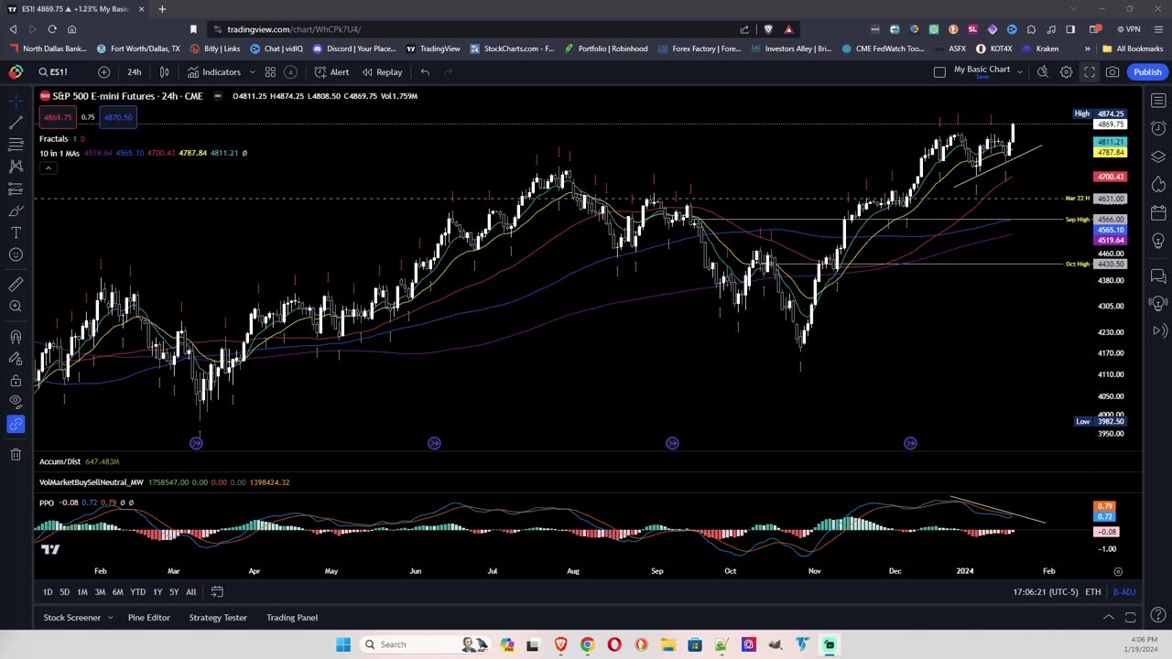Open the All Bookmarks folder
The height and width of the screenshot is (659, 1172).
coord(1133,49)
